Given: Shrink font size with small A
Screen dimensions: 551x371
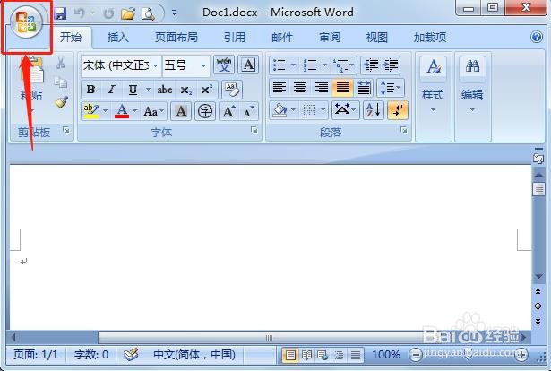Looking at the screenshot, I should click(248, 111).
